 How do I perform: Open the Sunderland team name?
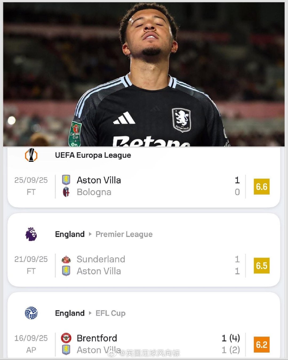tap(101, 259)
